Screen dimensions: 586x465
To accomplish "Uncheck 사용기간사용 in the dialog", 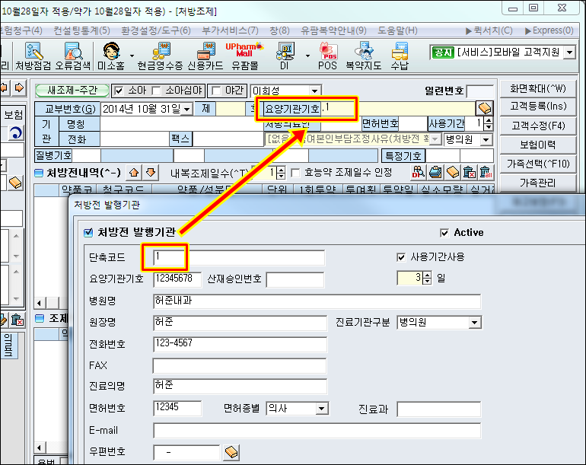I will (401, 257).
